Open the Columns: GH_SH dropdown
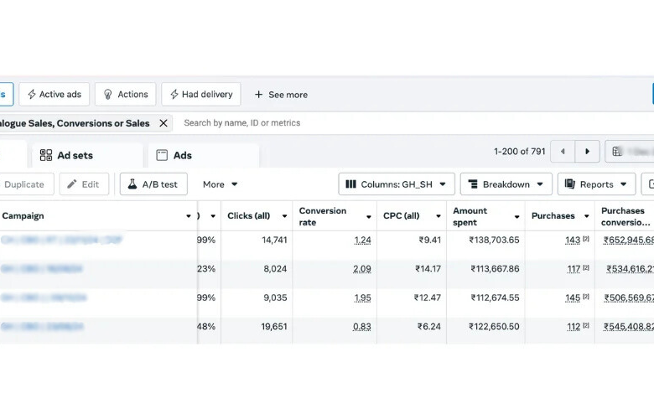This screenshot has height=419, width=654. click(397, 184)
